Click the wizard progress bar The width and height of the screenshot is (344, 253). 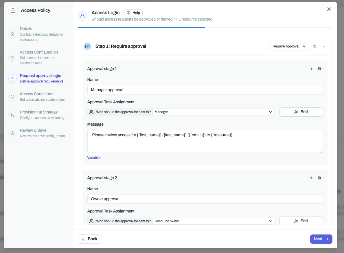coord(205,27)
